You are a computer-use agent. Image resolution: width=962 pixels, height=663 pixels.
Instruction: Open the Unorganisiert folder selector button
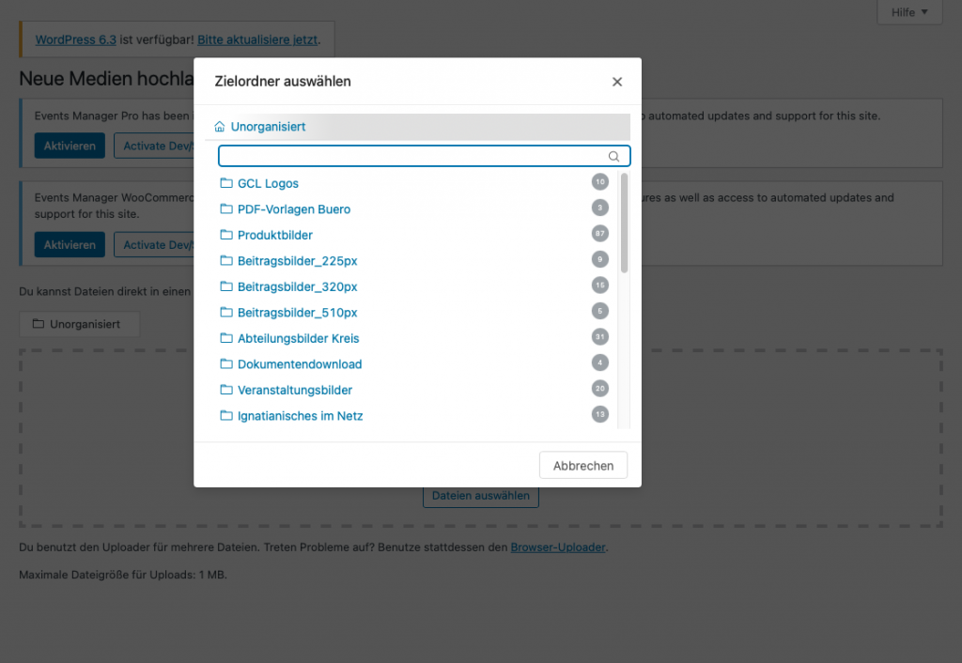tap(79, 324)
